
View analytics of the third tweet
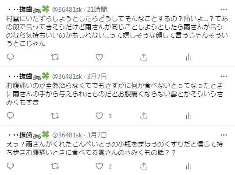[x=188, y=166]
